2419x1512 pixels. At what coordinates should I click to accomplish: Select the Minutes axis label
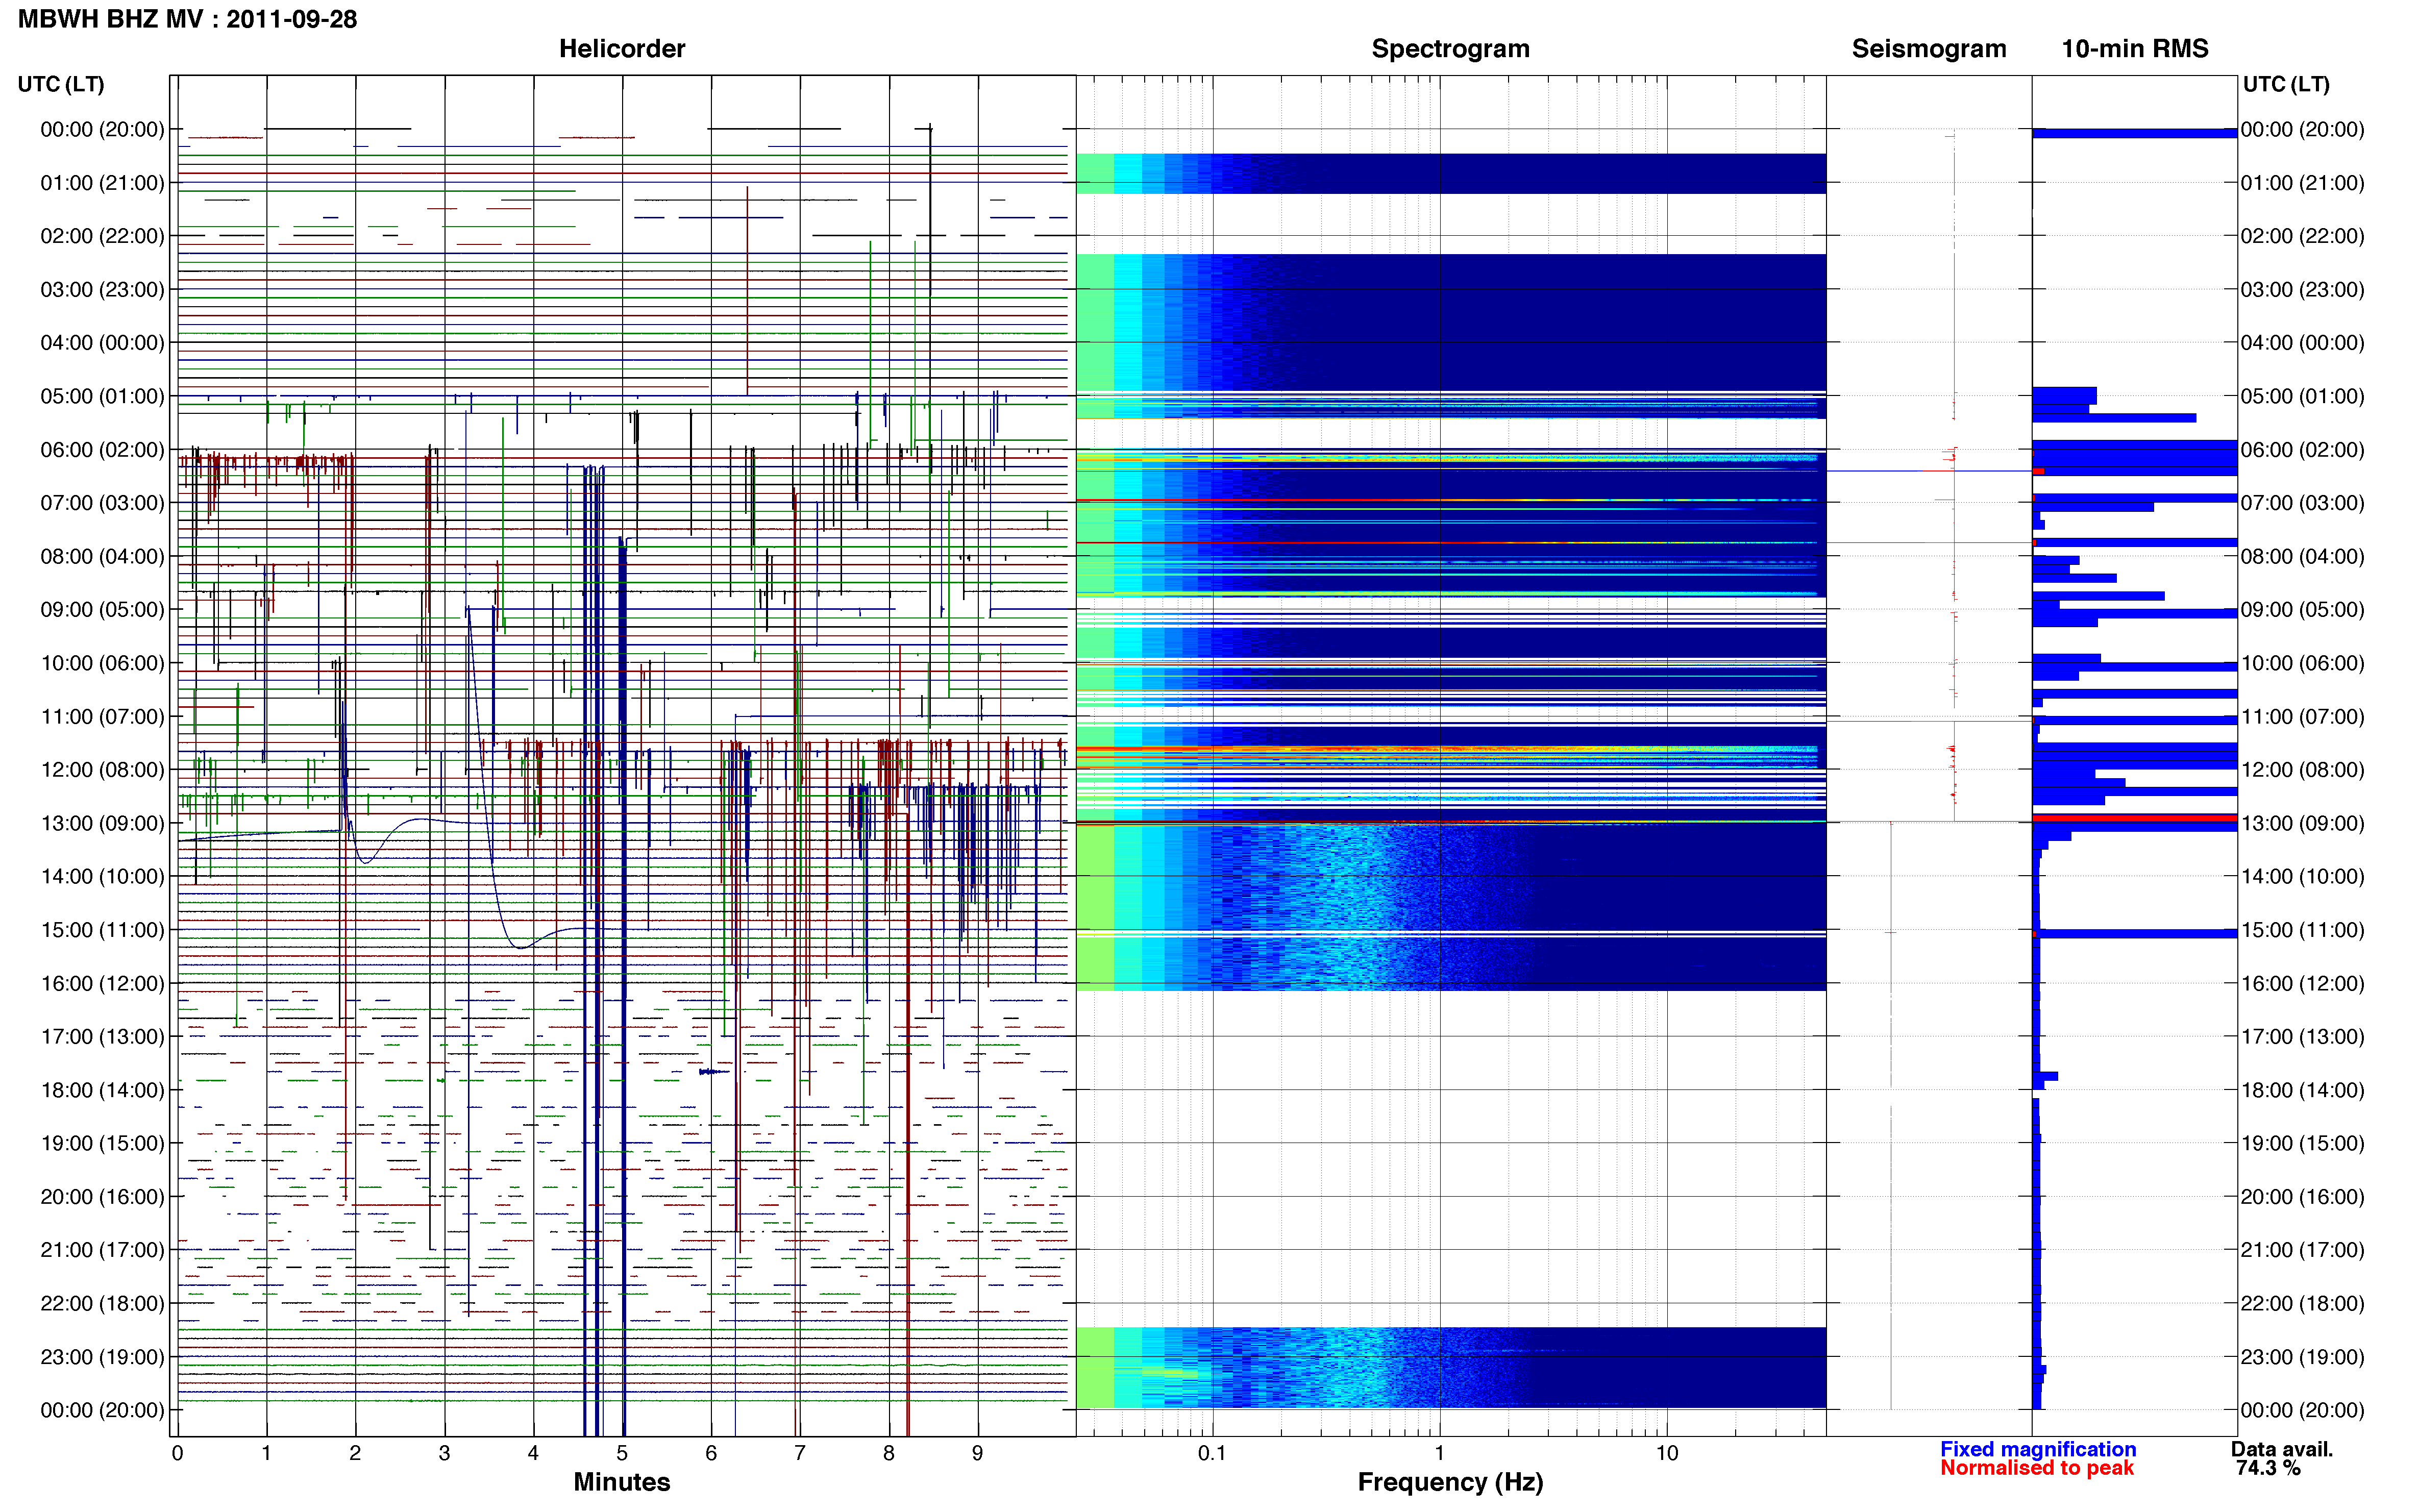622,1482
